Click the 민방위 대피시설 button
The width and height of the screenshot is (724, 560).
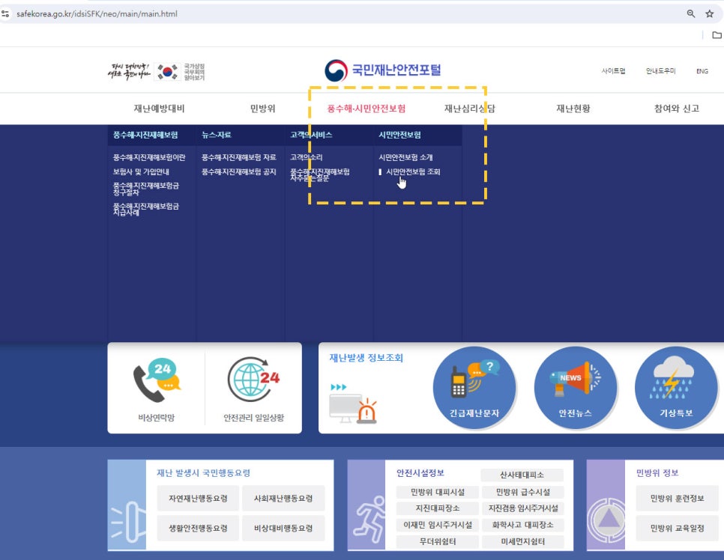pos(438,492)
